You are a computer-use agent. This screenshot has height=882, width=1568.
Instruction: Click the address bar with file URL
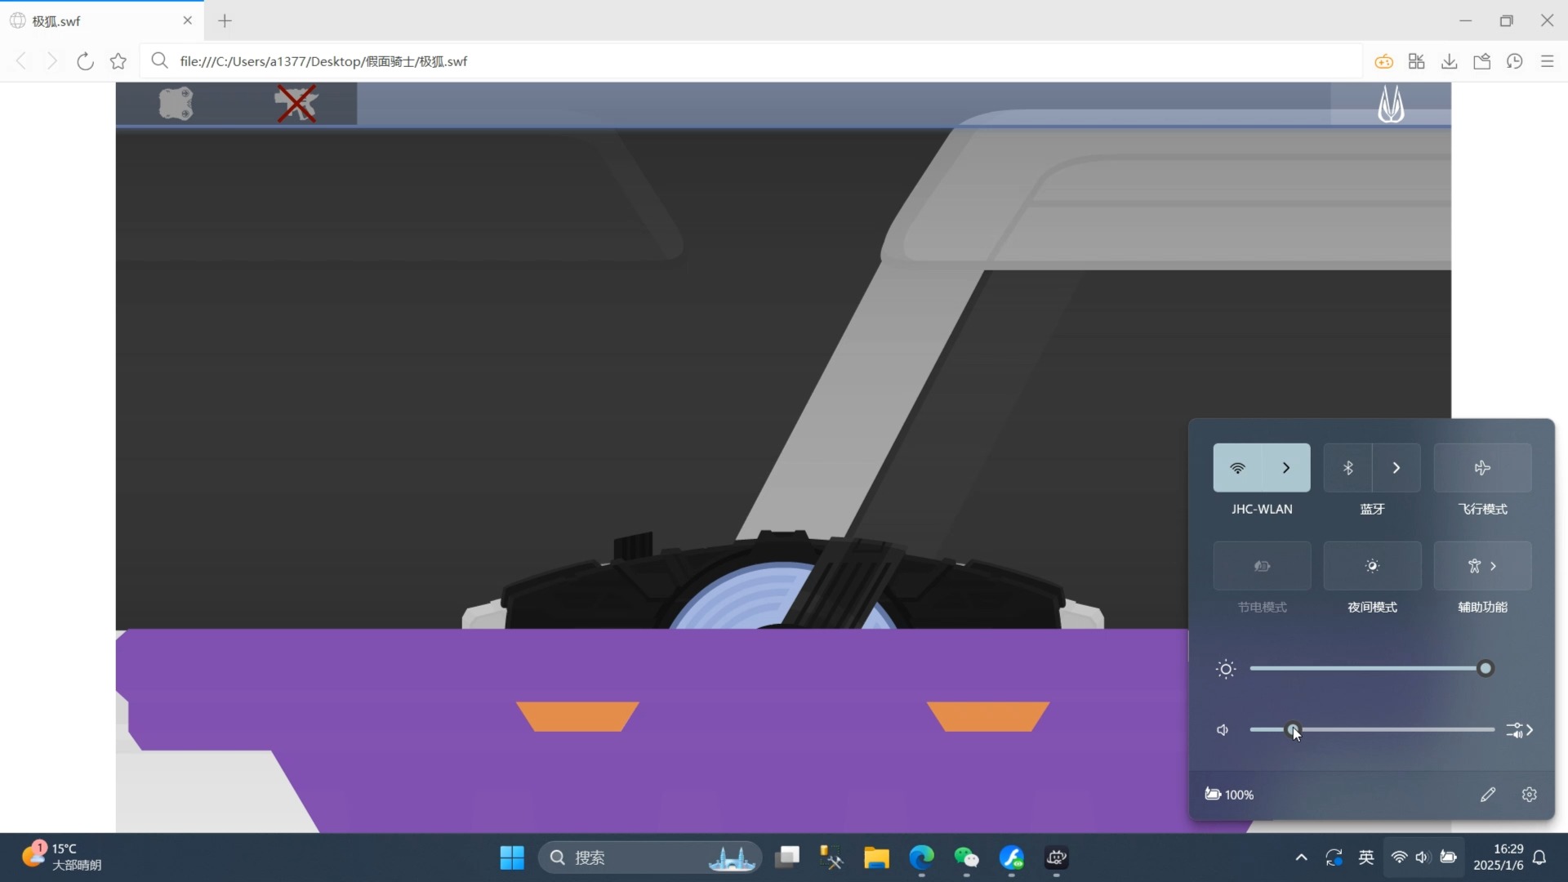pyautogui.click(x=751, y=61)
